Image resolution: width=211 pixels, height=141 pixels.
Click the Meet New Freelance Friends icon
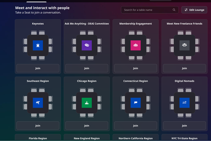(x=184, y=45)
